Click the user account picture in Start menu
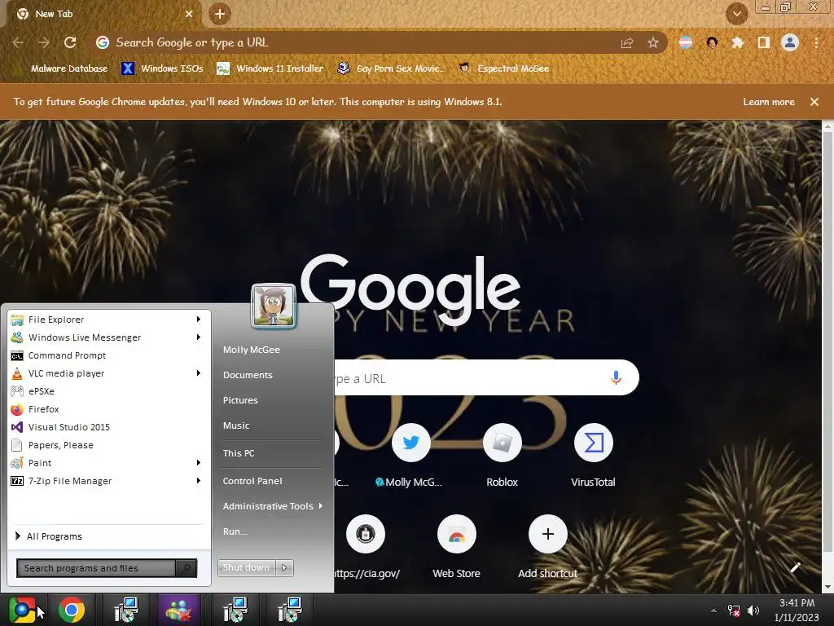The width and height of the screenshot is (834, 626). pos(274,306)
